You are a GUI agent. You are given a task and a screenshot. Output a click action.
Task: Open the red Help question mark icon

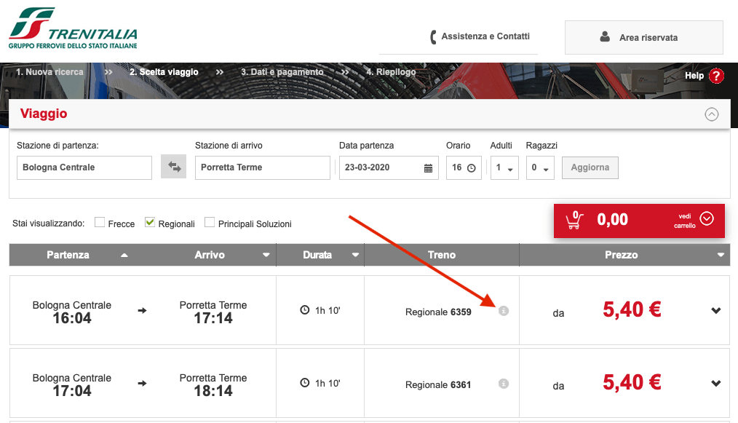[716, 76]
